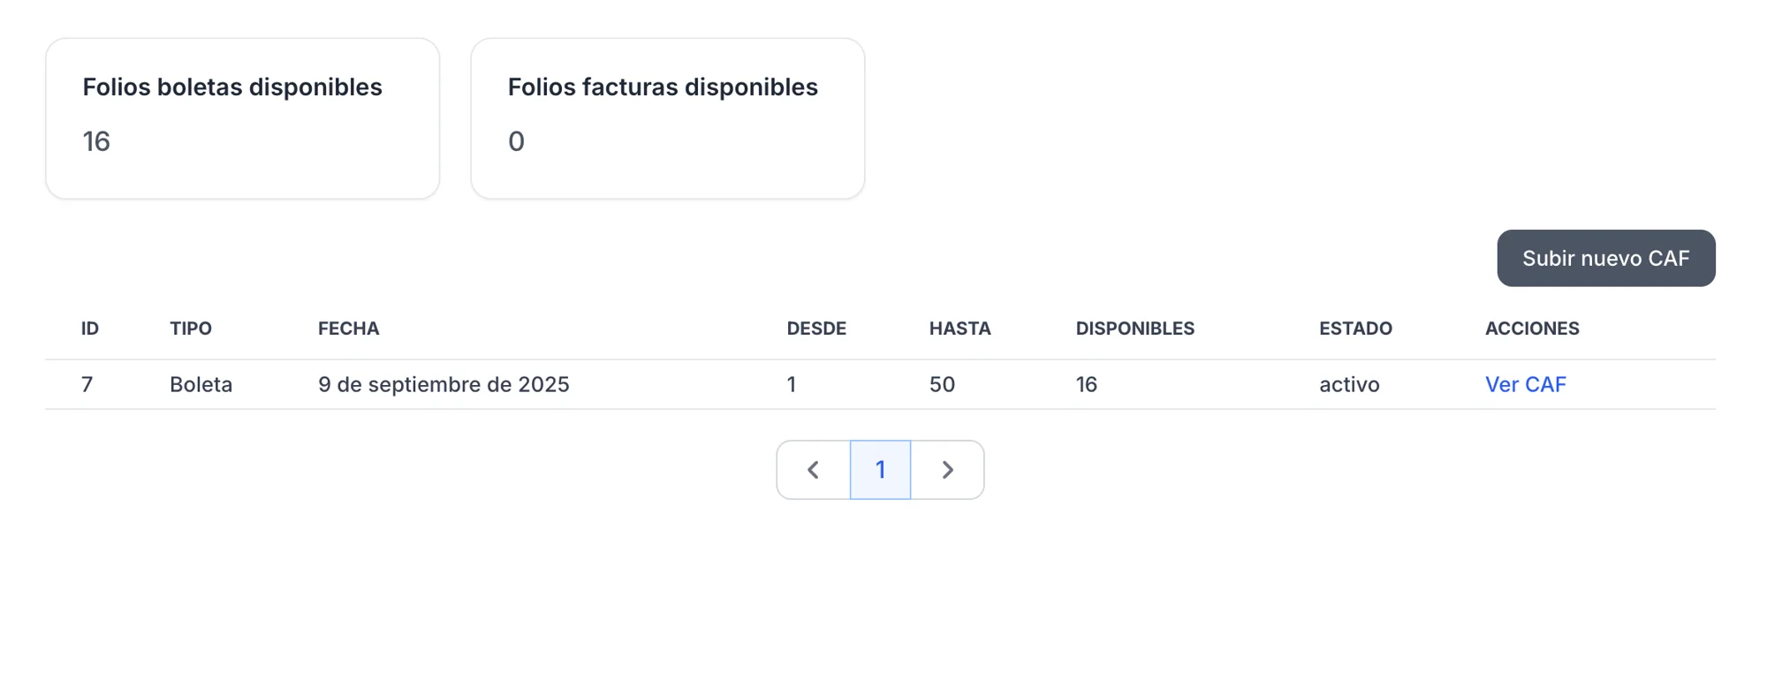Click the activo status cell

click(1349, 384)
